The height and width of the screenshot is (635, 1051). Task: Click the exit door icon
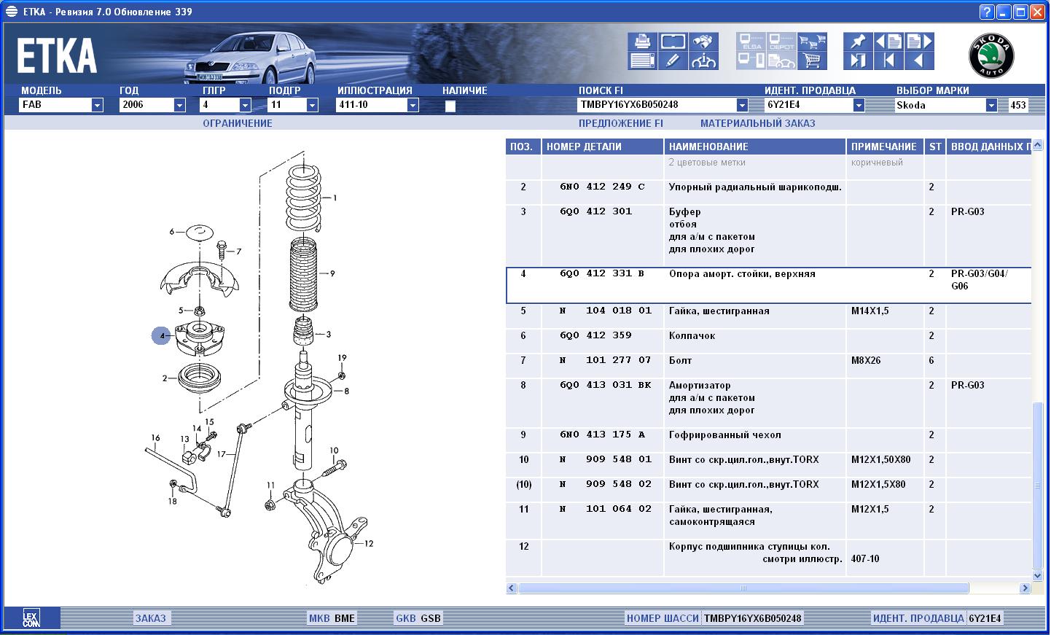(x=858, y=61)
